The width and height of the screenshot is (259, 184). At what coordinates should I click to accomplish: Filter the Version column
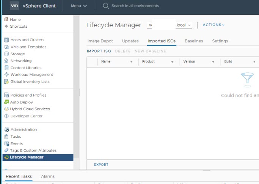213,62
